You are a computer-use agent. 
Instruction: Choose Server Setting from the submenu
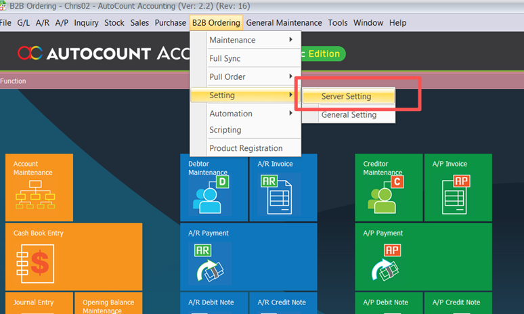tap(349, 96)
